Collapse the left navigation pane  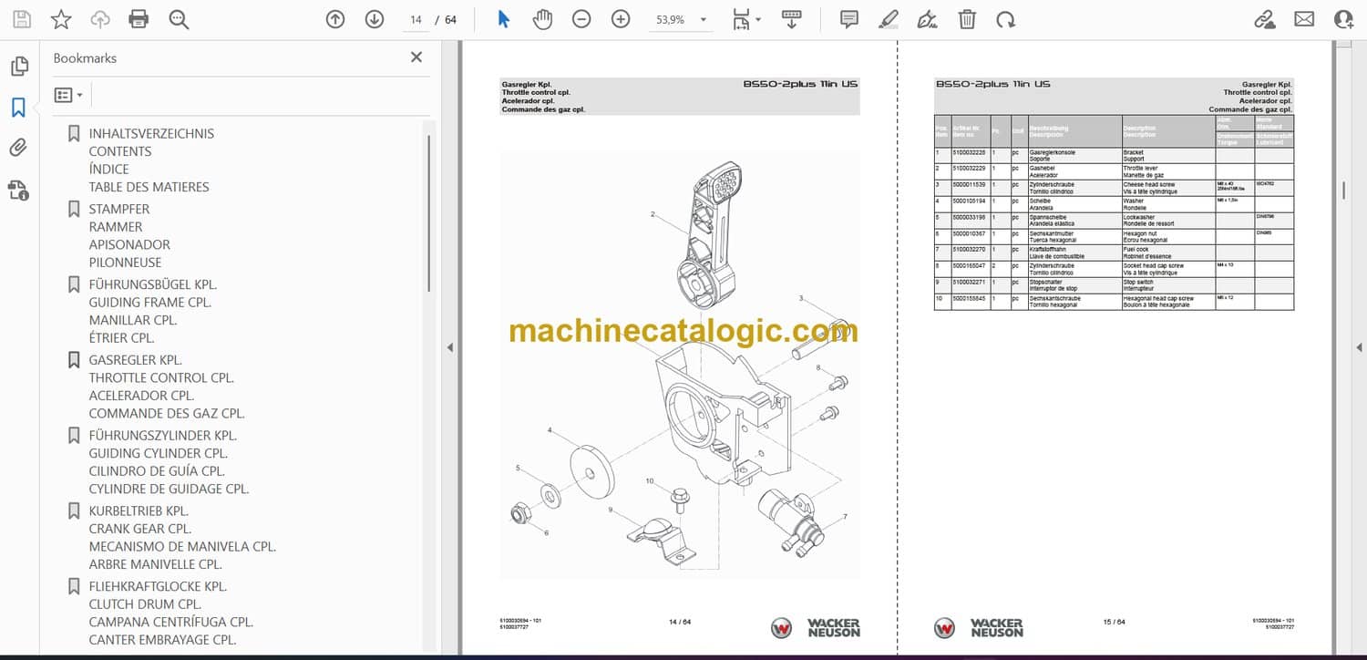click(x=447, y=347)
